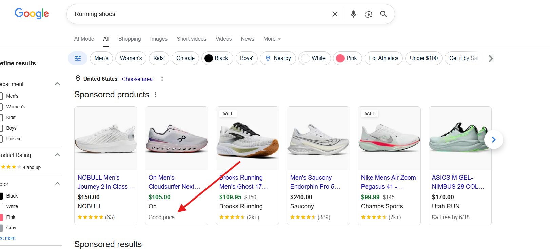This screenshot has height=249, width=550.
Task: Open the Brooks Running Men's Ghost 17 link
Action: 243,182
